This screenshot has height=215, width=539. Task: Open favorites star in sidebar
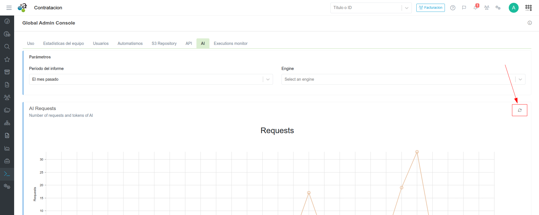[x=7, y=59]
